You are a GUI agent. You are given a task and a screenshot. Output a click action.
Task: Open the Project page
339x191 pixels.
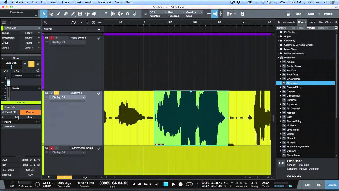tap(328, 14)
